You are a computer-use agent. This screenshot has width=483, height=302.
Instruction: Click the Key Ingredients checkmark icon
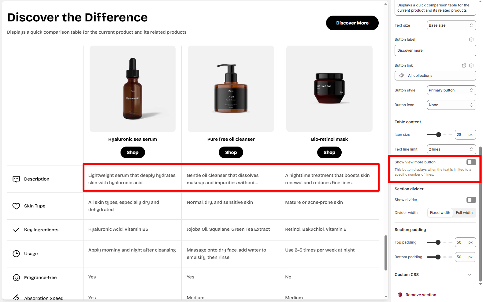point(16,230)
